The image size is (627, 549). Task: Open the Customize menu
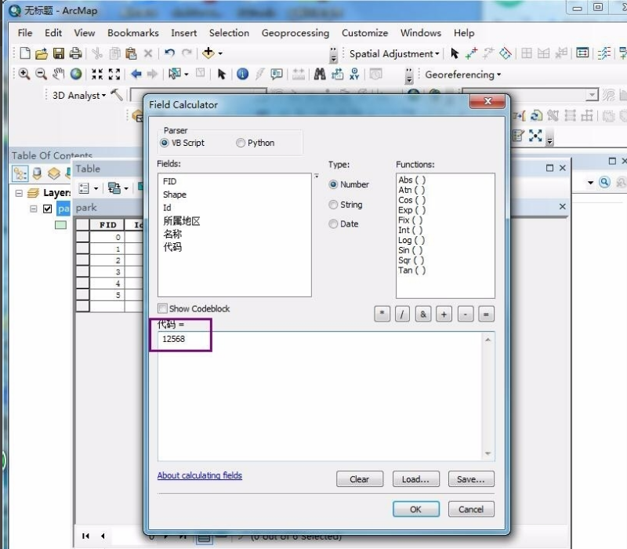tap(364, 33)
